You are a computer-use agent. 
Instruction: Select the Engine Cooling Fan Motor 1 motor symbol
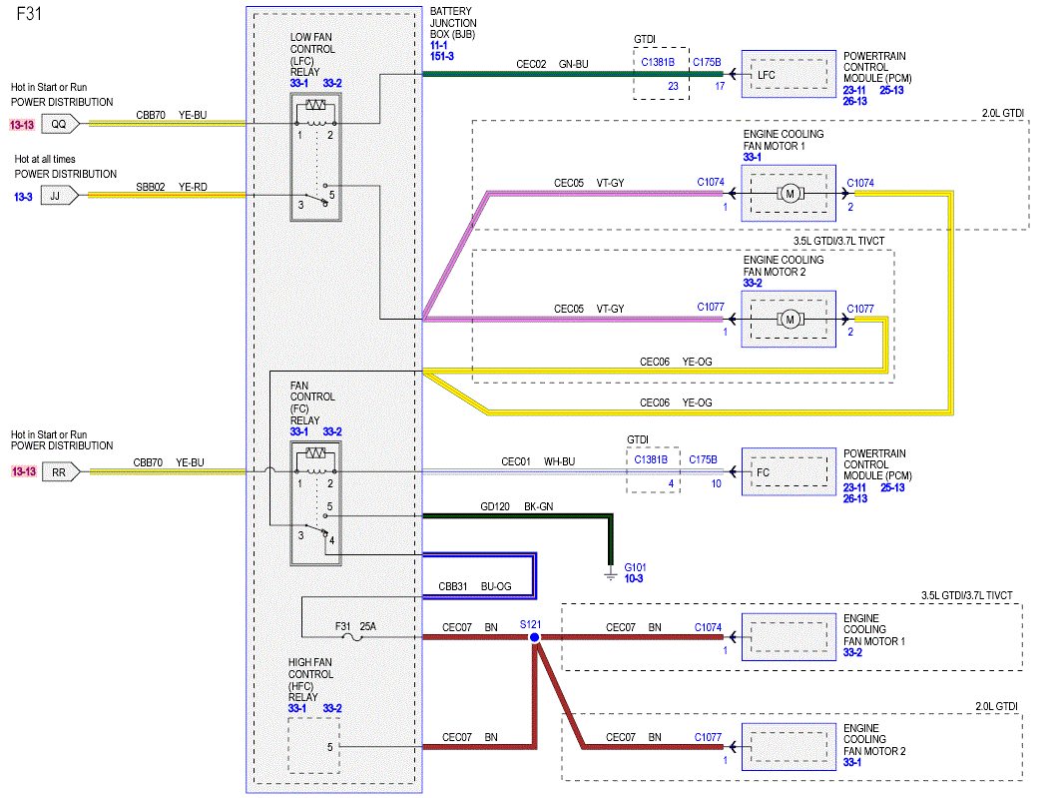pos(789,194)
